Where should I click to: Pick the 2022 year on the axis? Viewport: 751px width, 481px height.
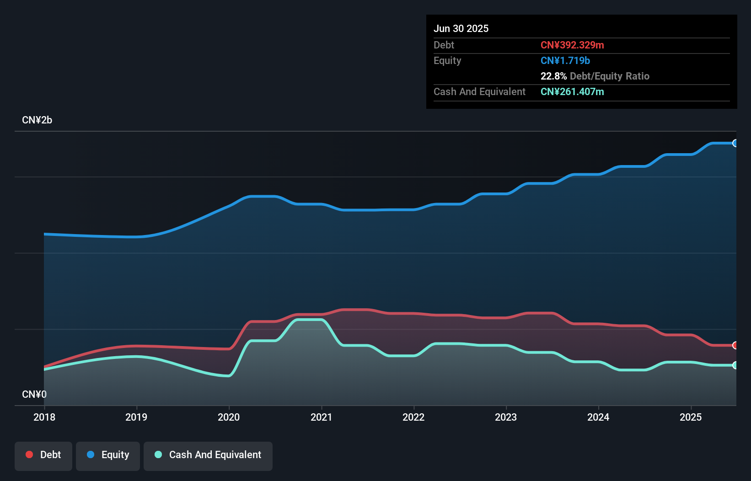tap(413, 417)
